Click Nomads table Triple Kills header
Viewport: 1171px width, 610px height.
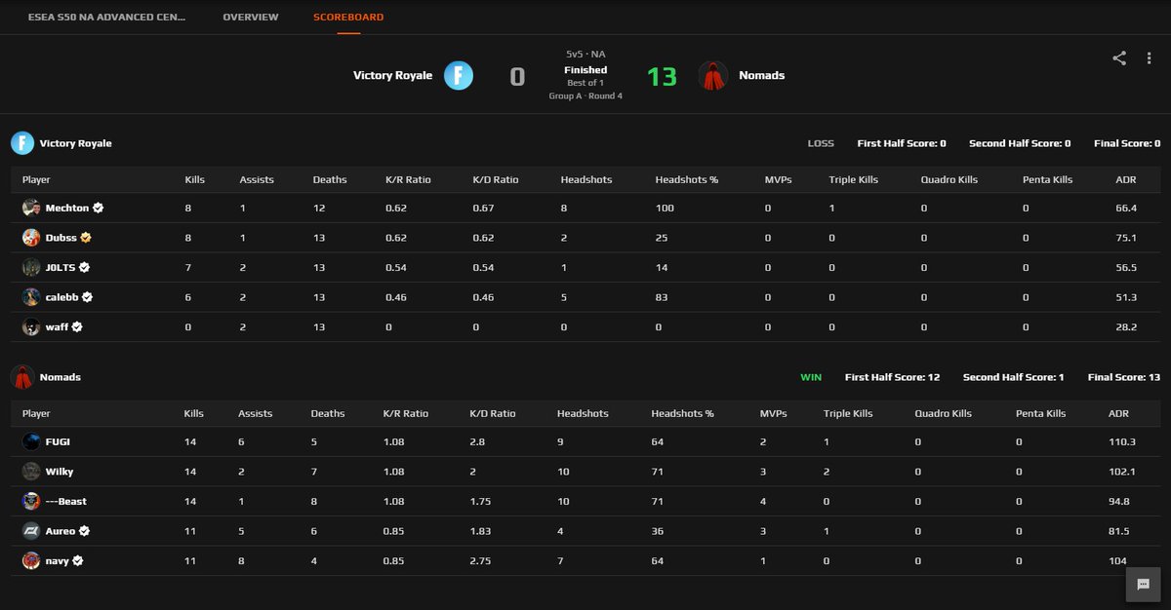(848, 413)
